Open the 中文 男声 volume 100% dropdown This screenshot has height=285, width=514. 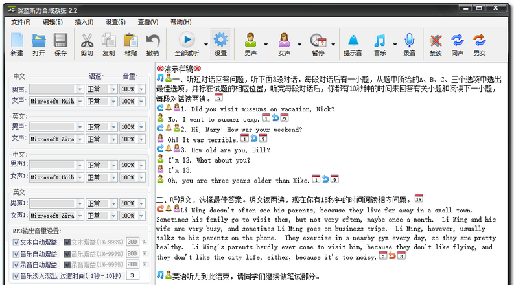[141, 89]
